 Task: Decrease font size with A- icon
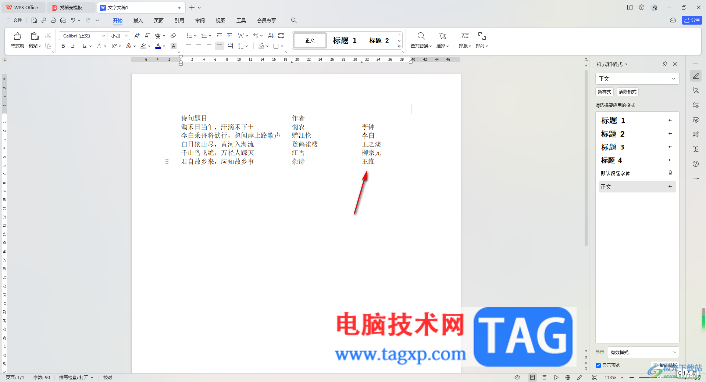147,36
